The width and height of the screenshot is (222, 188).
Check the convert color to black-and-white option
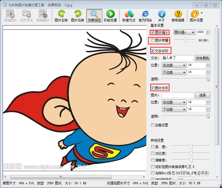[153, 167]
